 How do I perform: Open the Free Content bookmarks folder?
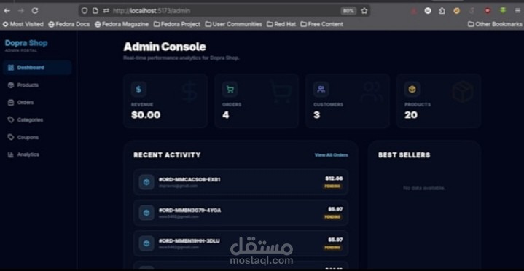[x=321, y=24]
